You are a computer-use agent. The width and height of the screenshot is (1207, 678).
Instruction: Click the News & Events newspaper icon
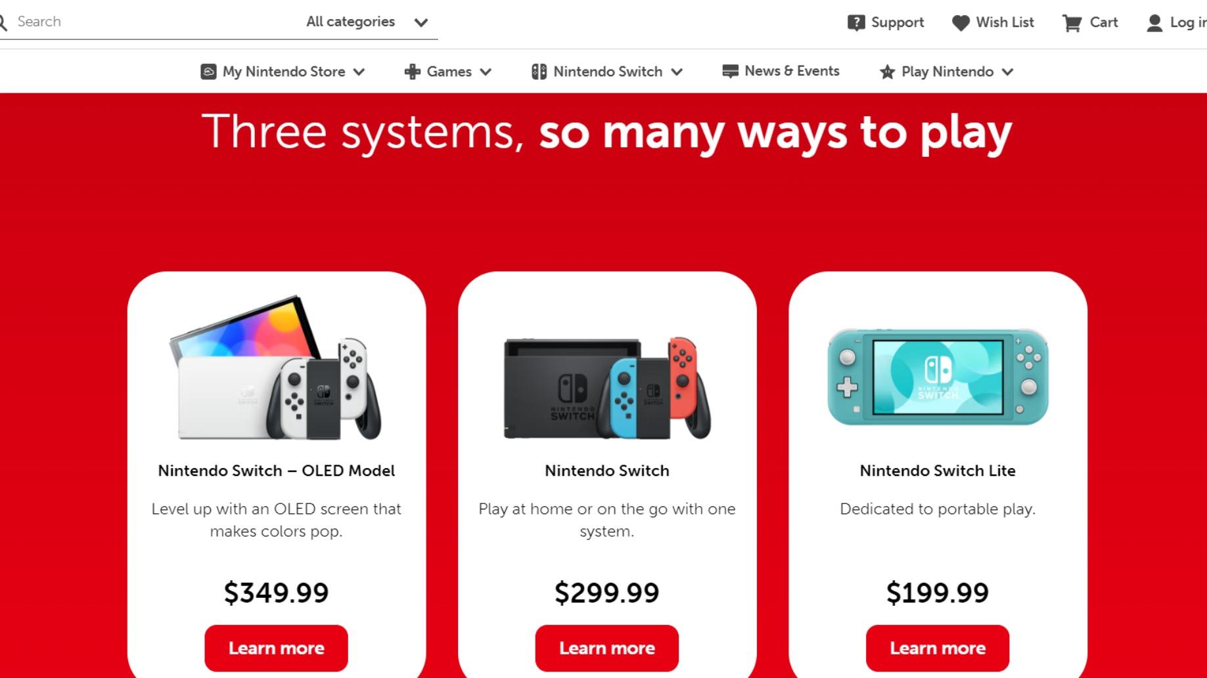click(730, 70)
